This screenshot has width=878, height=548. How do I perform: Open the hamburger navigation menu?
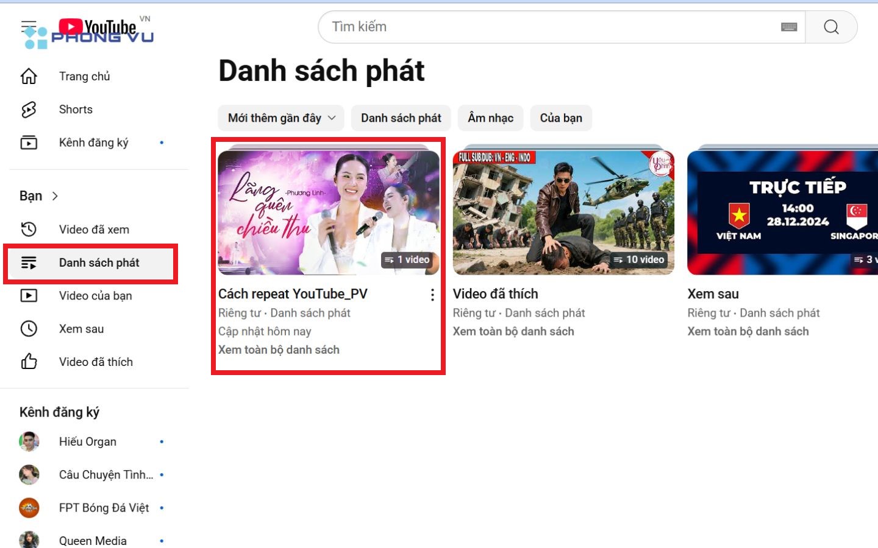pos(28,25)
